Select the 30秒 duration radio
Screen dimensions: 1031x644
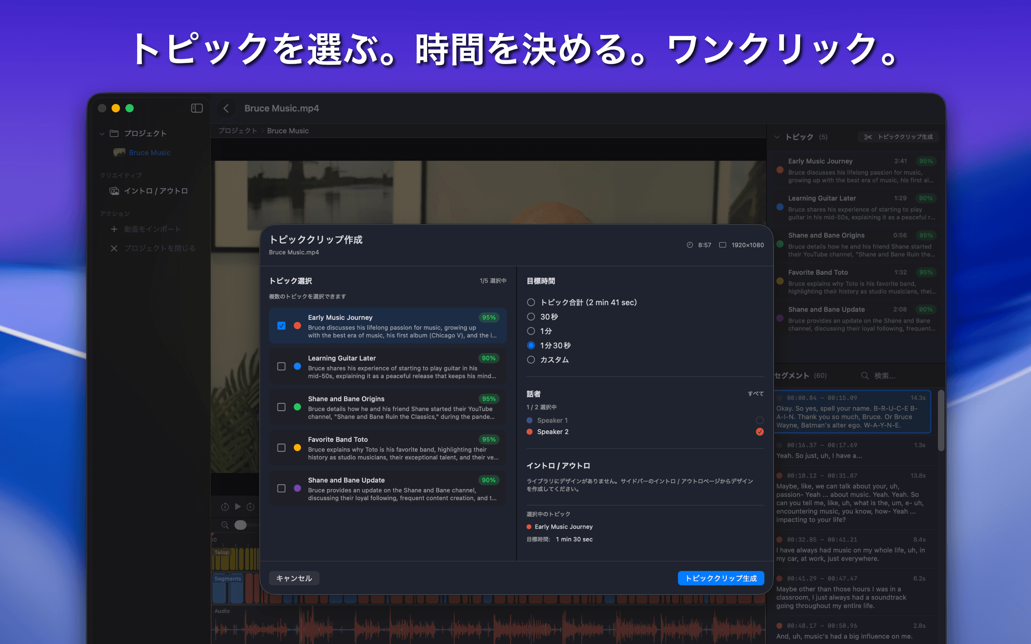tap(531, 317)
